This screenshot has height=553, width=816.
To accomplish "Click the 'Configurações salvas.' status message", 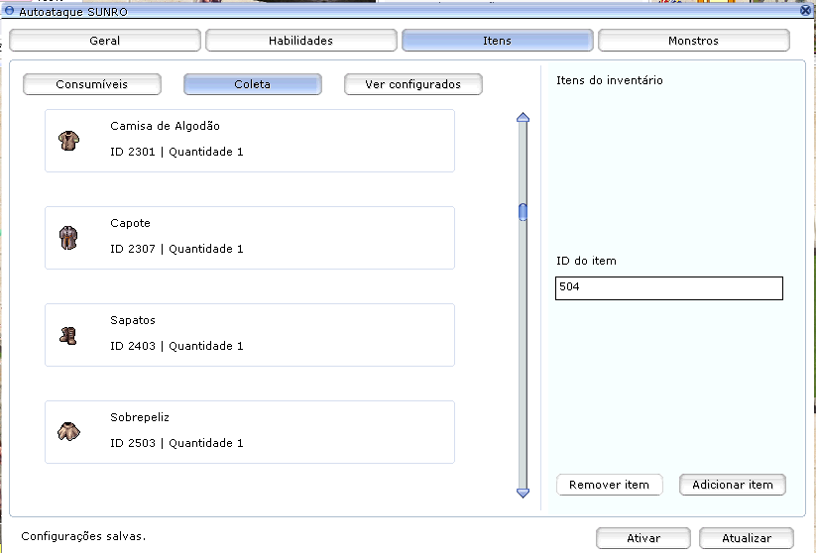I will 83,536.
